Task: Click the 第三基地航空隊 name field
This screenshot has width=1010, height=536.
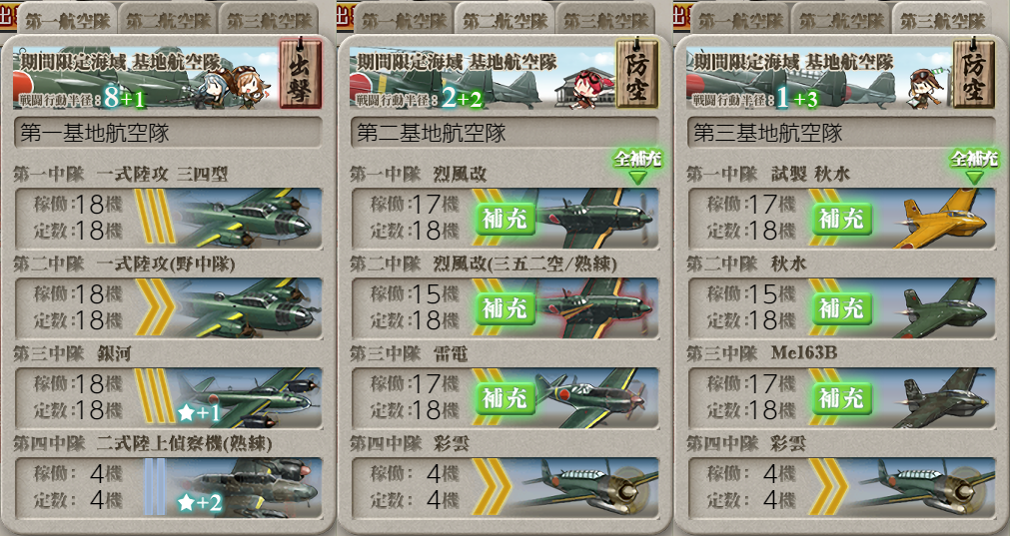Action: (841, 133)
